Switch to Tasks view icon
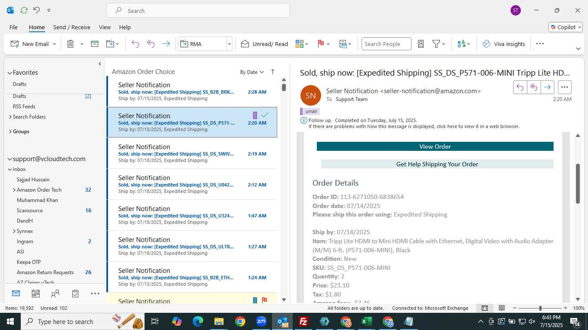 [x=75, y=293]
